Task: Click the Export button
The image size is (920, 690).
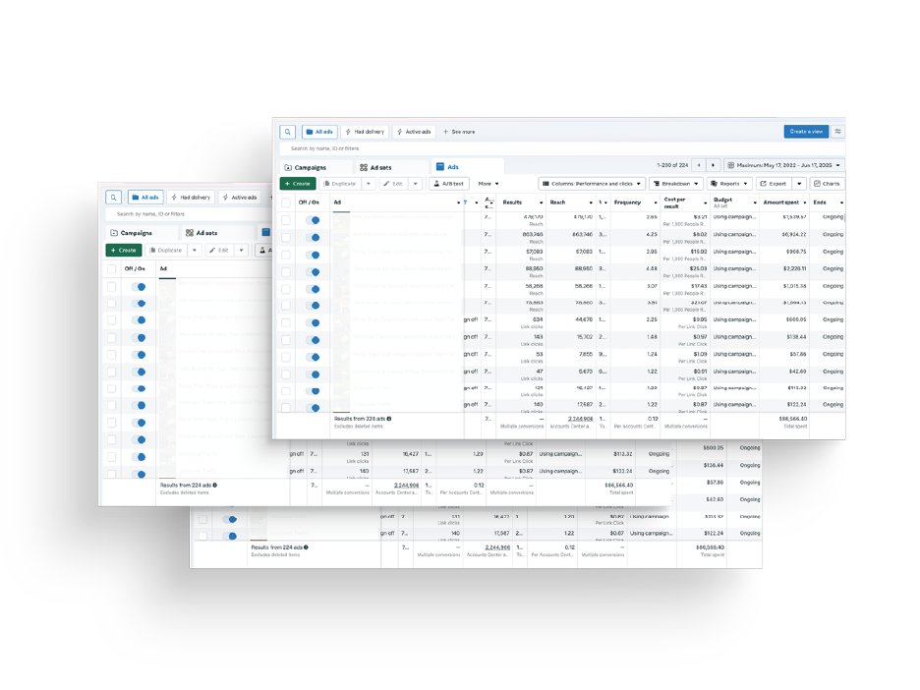Action: 774,184
